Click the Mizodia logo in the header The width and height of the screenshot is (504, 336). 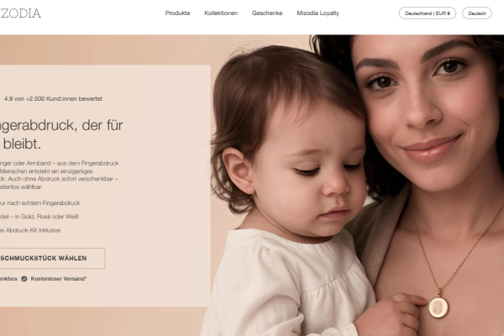point(20,13)
